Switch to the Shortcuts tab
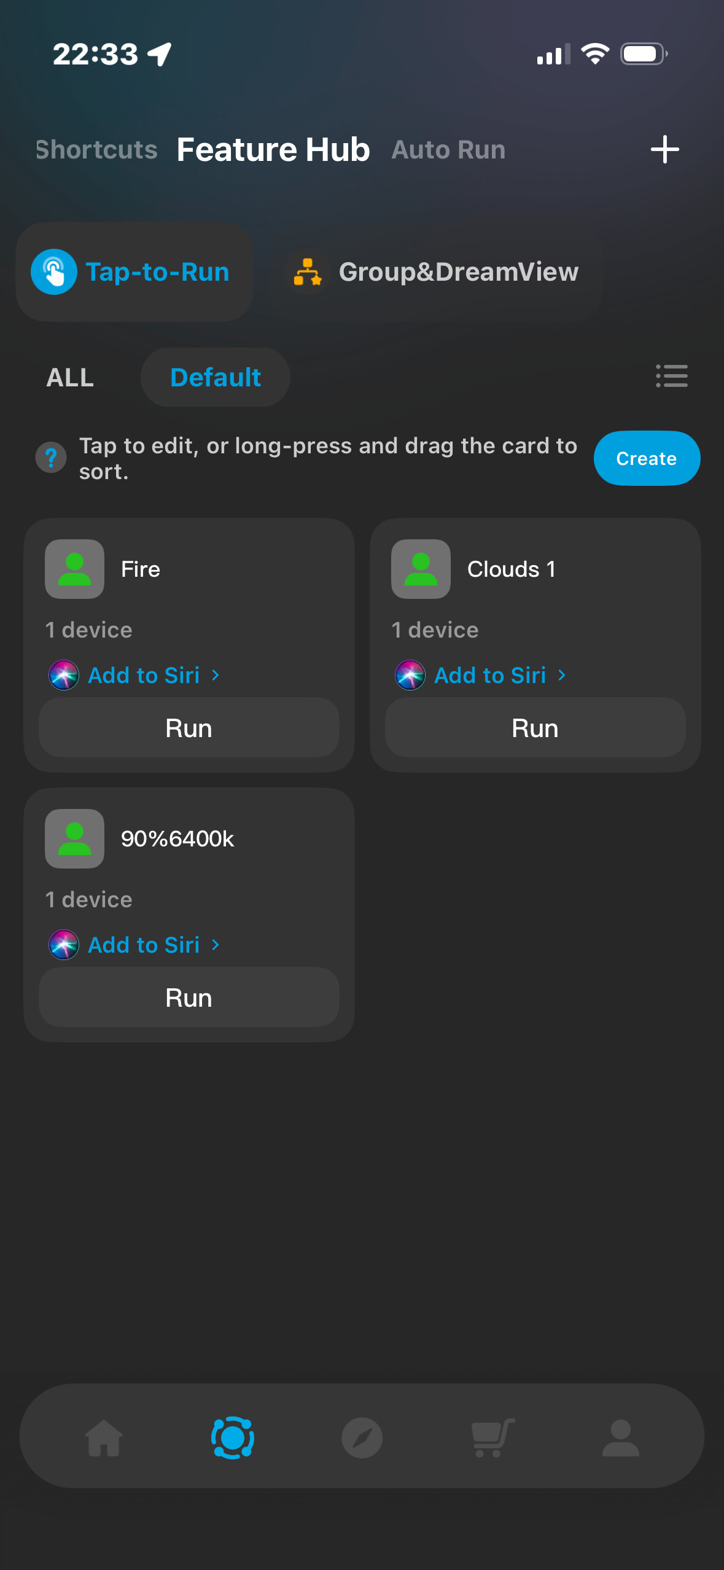The image size is (724, 1570). tap(96, 150)
